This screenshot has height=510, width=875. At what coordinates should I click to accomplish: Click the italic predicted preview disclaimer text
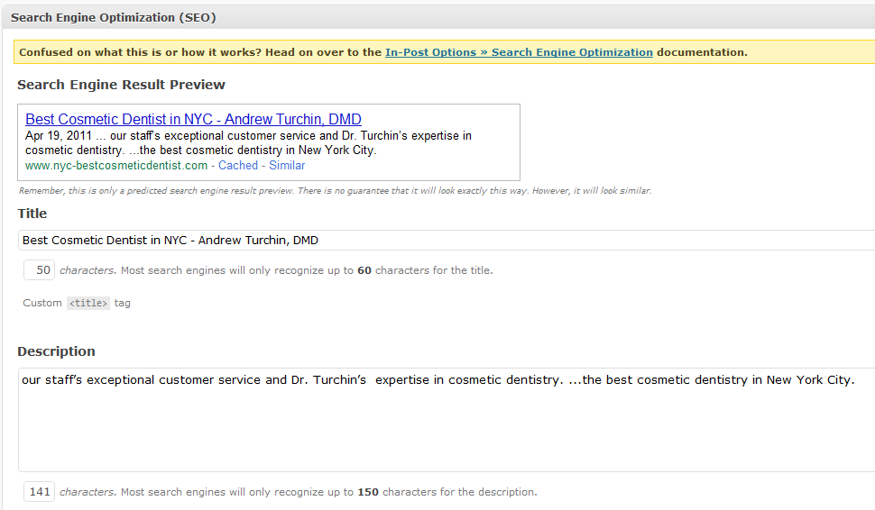click(x=335, y=191)
